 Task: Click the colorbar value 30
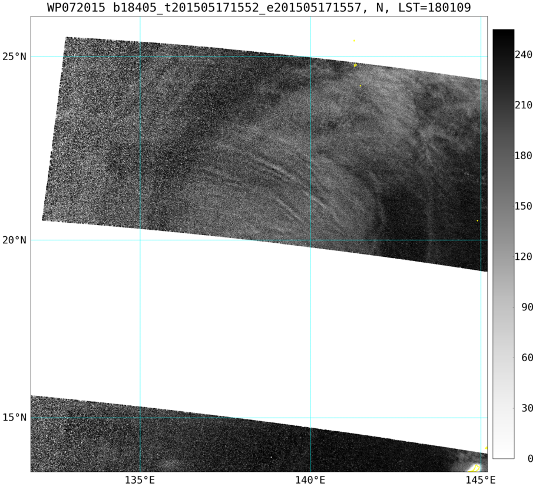coord(527,408)
